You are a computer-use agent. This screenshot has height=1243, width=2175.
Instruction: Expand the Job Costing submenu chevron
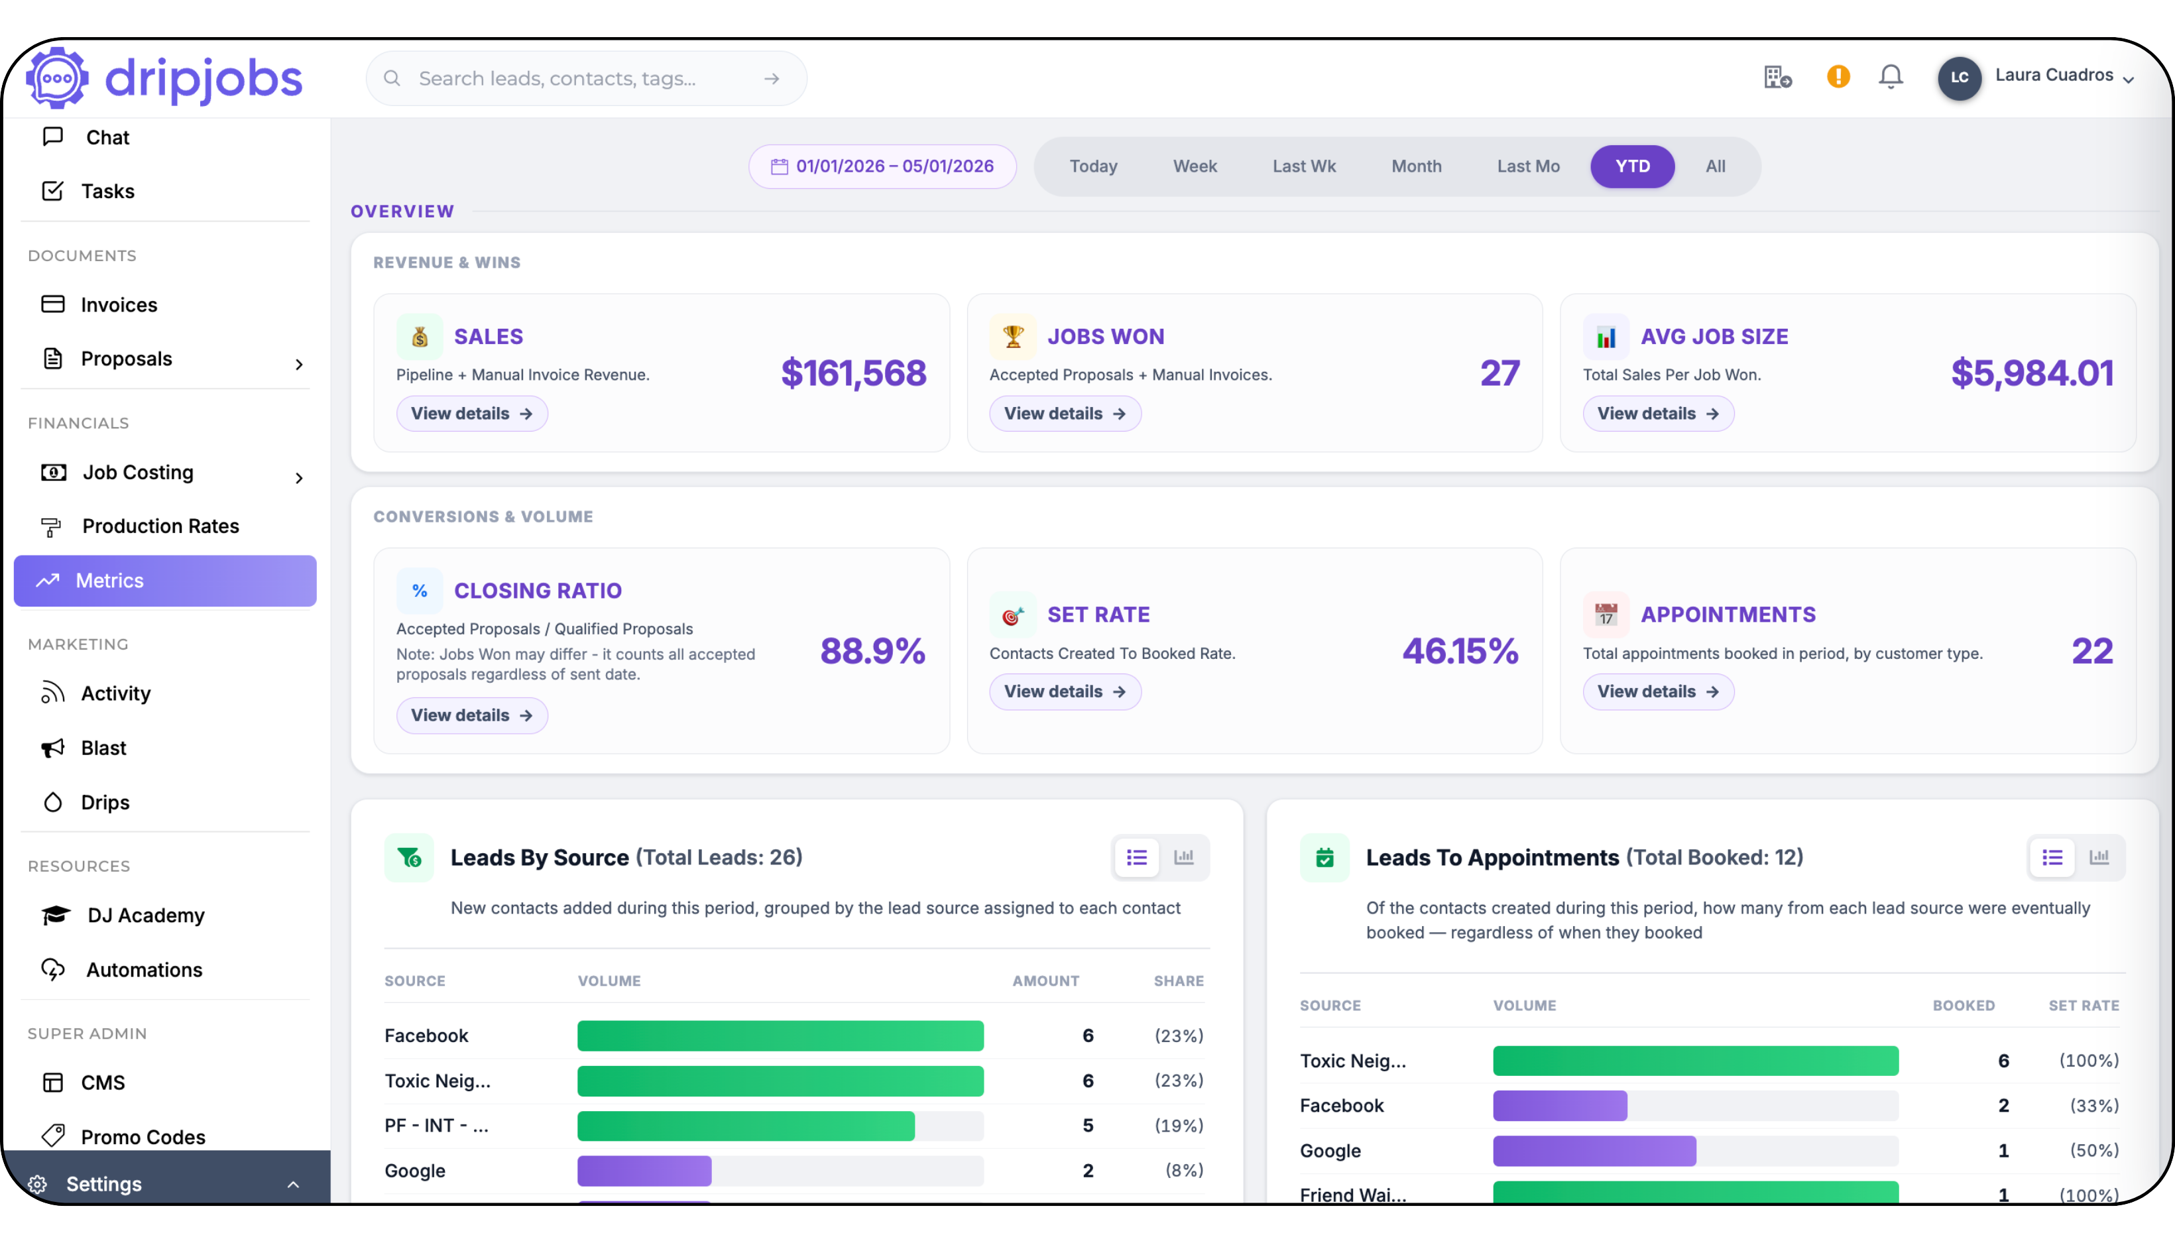[x=299, y=478]
